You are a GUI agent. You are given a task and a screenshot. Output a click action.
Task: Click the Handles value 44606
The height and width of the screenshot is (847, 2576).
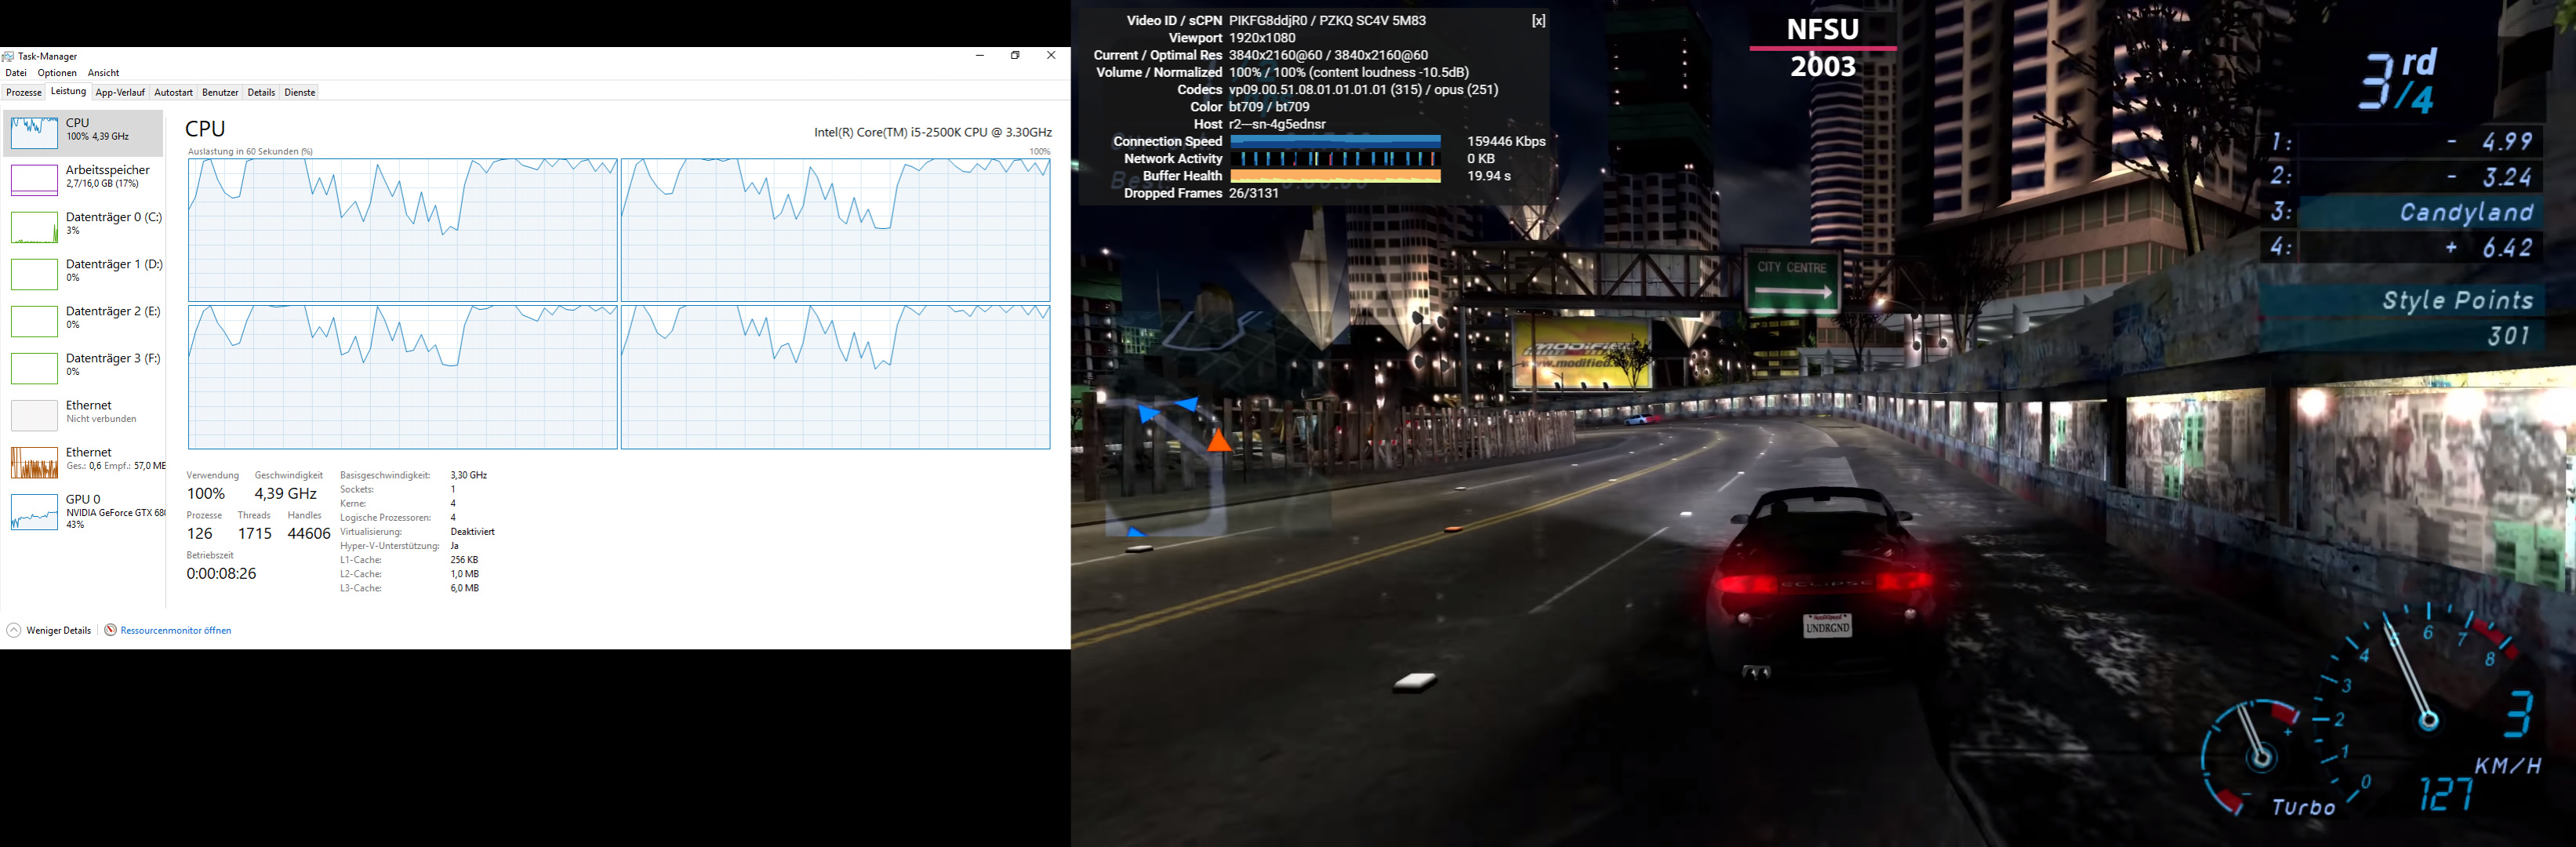(309, 534)
